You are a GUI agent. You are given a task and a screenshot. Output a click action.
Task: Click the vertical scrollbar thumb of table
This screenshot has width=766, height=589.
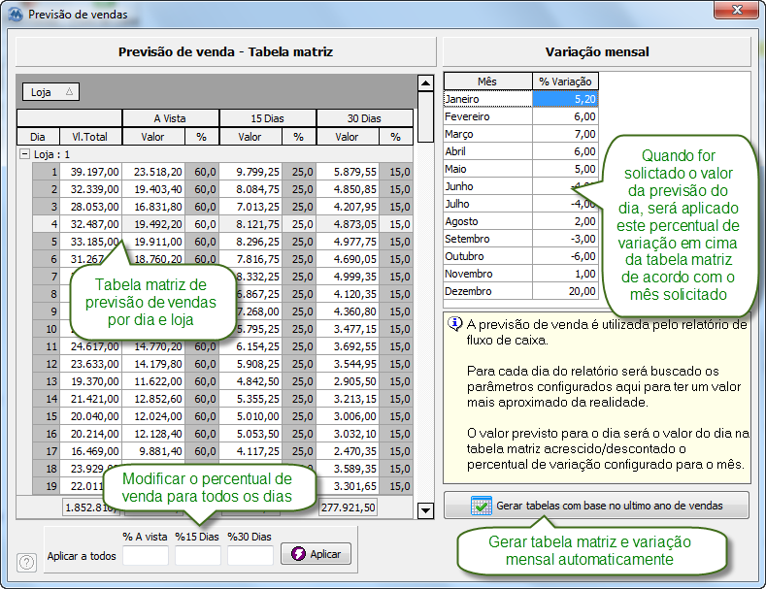[426, 116]
